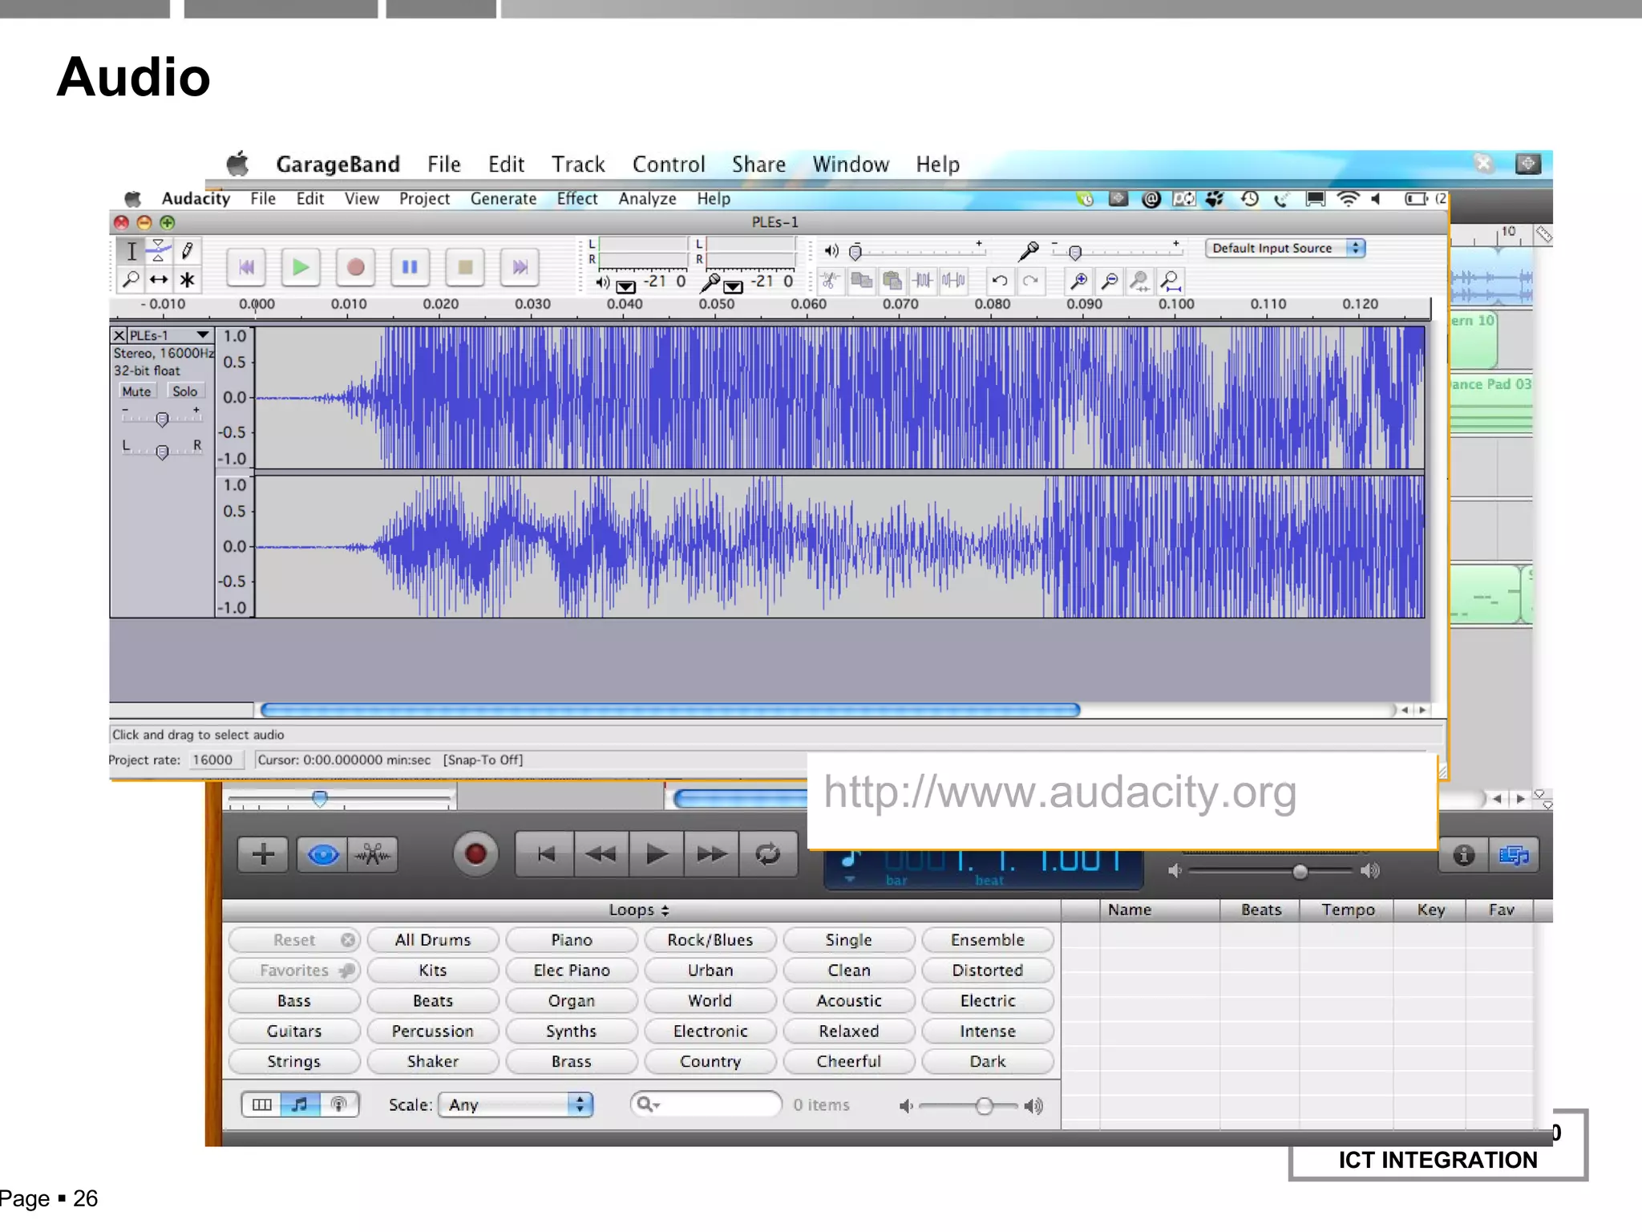
Task: Click GarageBand go to beginning button
Action: click(x=545, y=854)
